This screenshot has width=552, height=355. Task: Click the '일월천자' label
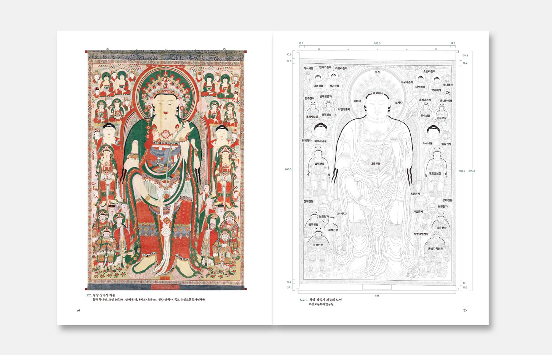click(x=446, y=144)
